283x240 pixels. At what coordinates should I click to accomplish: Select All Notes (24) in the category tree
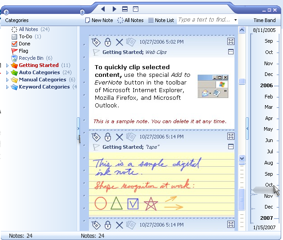click(x=31, y=29)
